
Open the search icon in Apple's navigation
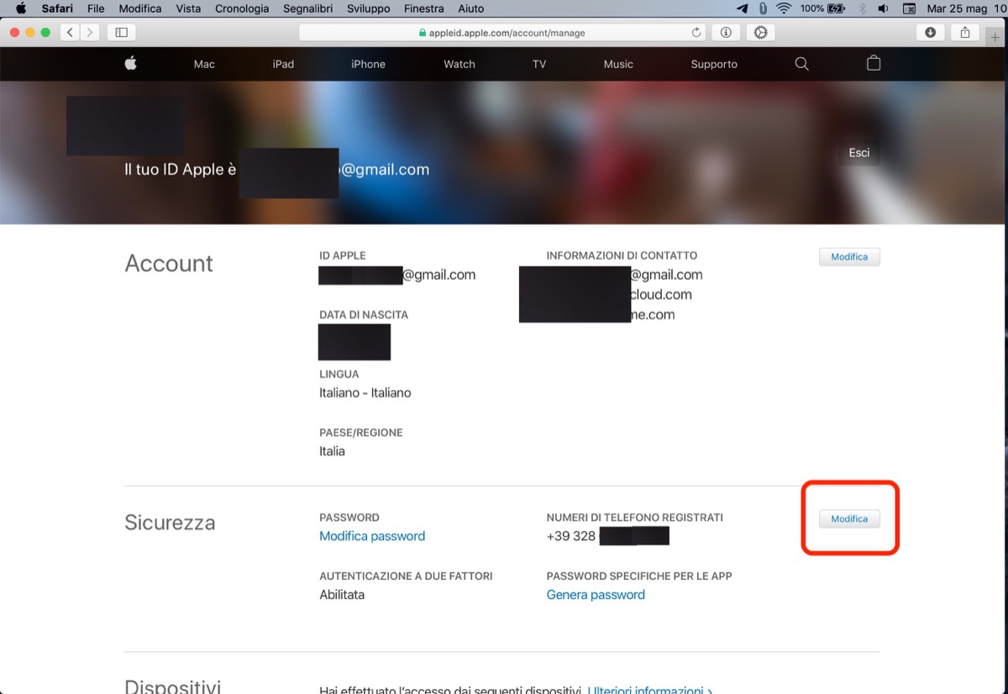tap(801, 63)
